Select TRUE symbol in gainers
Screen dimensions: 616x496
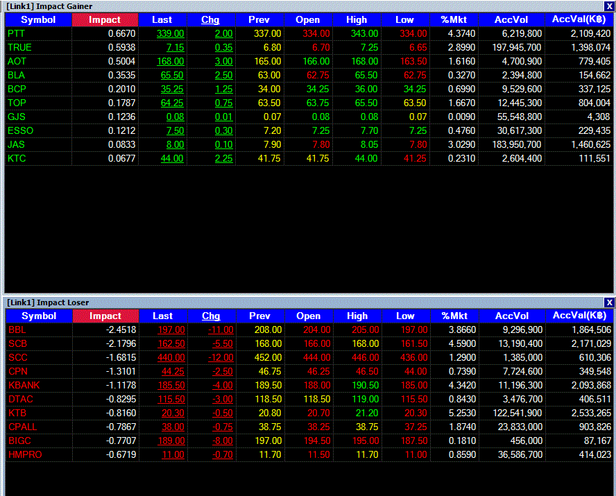point(19,47)
